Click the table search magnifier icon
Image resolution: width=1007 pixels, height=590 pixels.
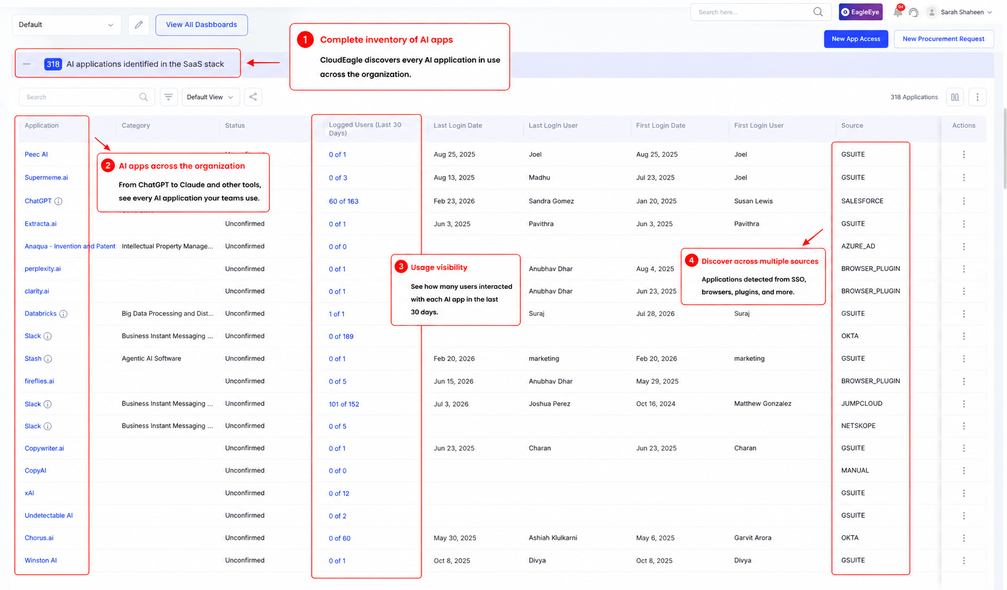pos(143,97)
